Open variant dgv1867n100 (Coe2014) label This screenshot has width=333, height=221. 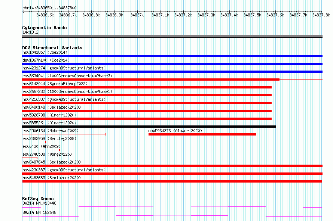(46, 60)
